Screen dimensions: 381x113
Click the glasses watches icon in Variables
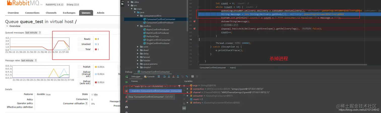[184, 108]
